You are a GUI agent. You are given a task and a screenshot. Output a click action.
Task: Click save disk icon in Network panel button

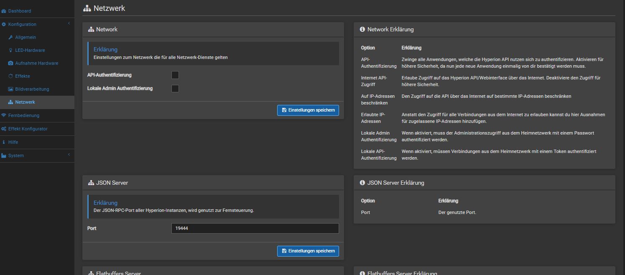point(284,110)
